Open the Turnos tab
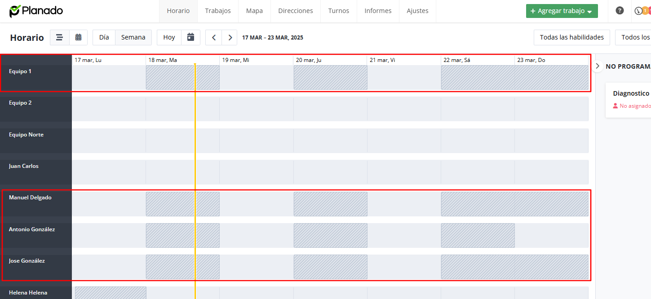The image size is (651, 299). (x=339, y=11)
